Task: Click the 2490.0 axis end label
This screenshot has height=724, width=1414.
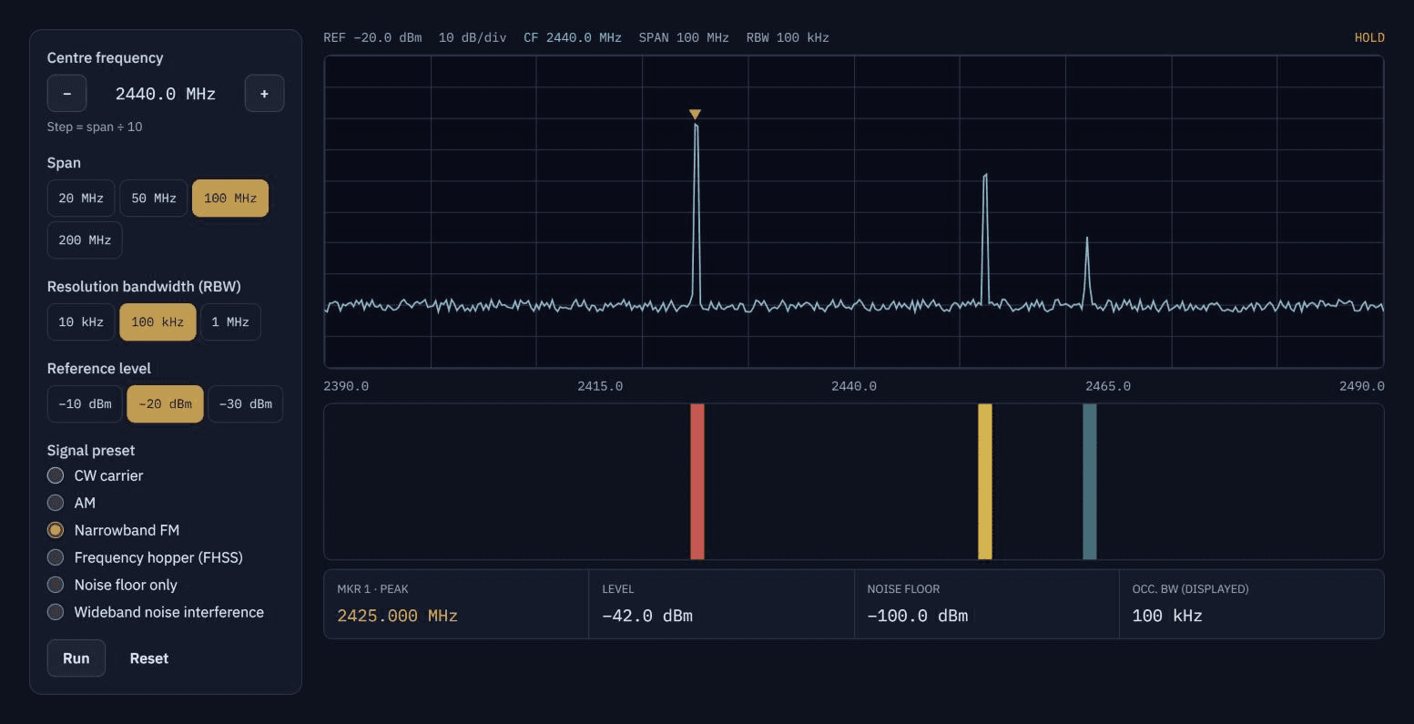Action: (x=1362, y=386)
